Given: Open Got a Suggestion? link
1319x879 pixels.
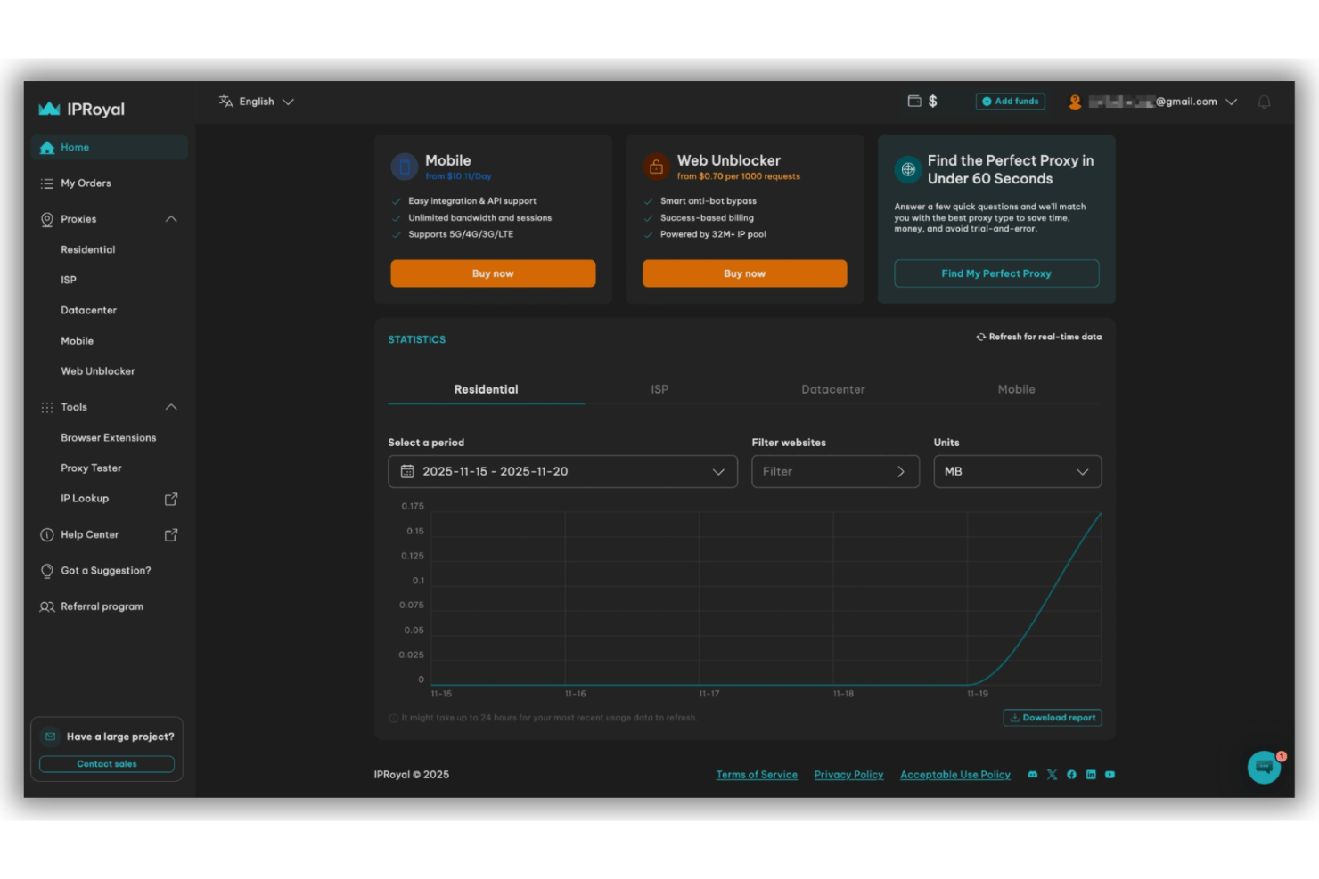Looking at the screenshot, I should click(x=105, y=571).
